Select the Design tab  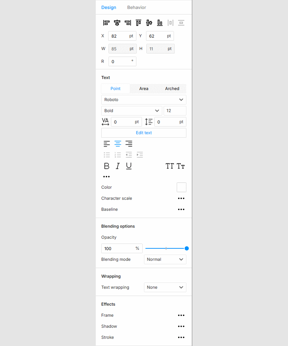pos(109,7)
